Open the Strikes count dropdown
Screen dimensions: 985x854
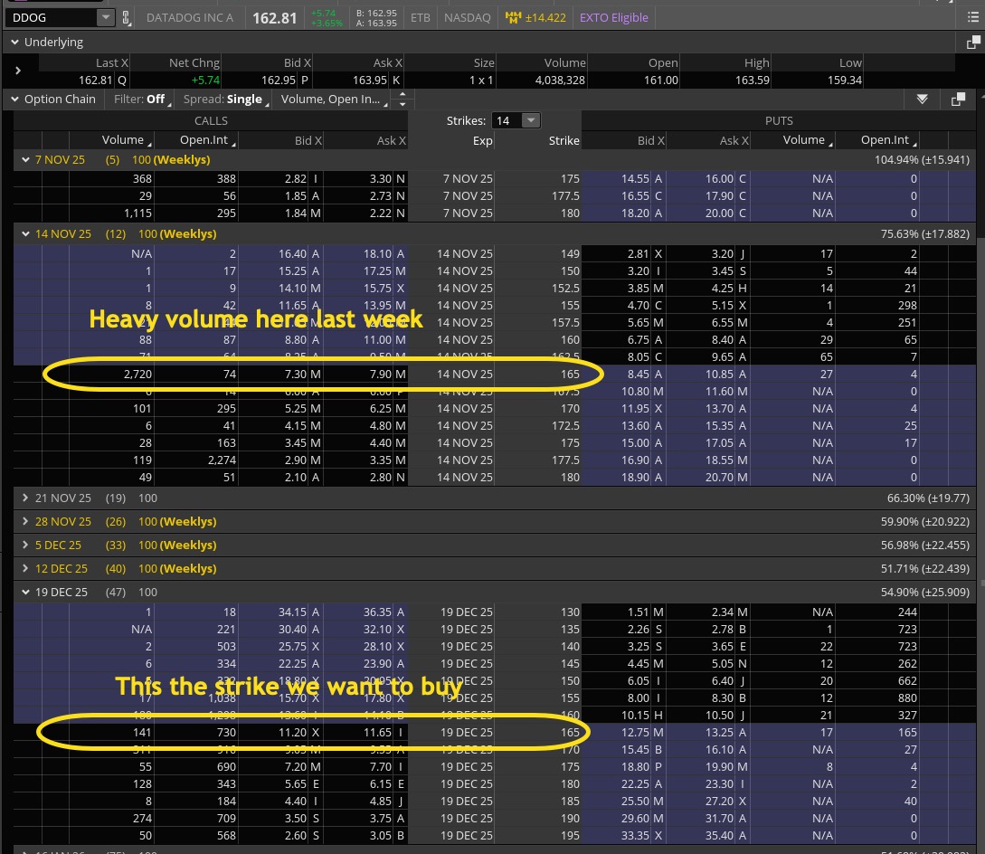click(x=531, y=120)
